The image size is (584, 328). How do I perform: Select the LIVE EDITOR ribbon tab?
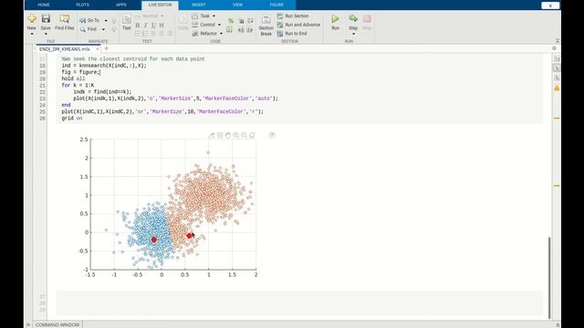161,5
